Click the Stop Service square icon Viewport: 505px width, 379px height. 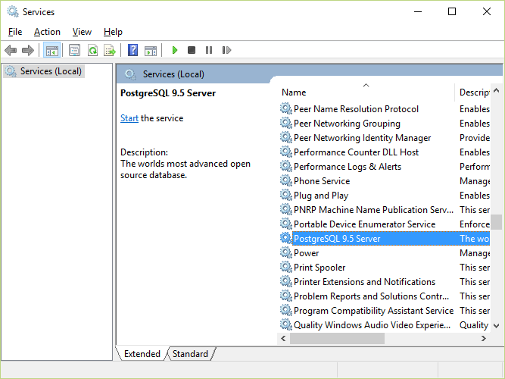192,50
